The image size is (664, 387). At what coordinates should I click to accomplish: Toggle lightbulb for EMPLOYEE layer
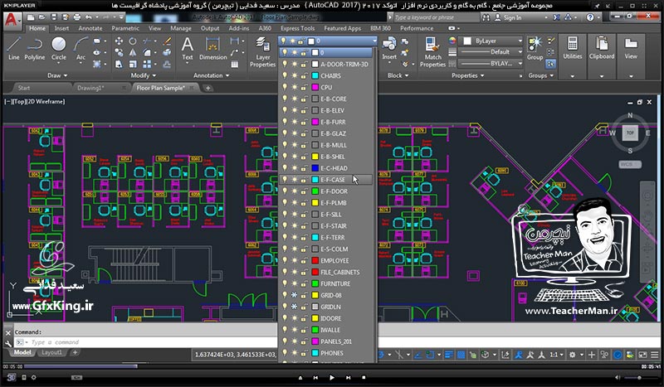[285, 260]
